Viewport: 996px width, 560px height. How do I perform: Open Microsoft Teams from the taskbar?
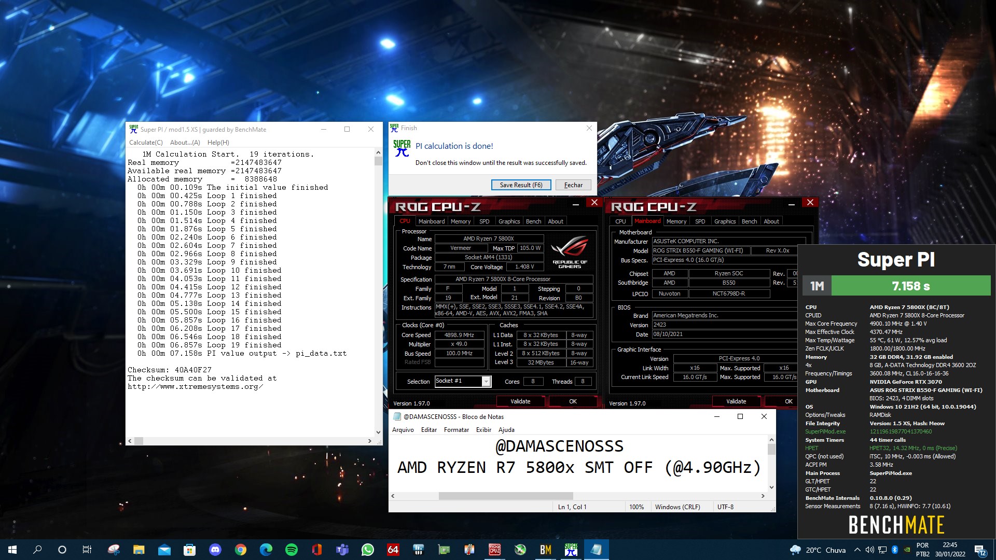[342, 550]
